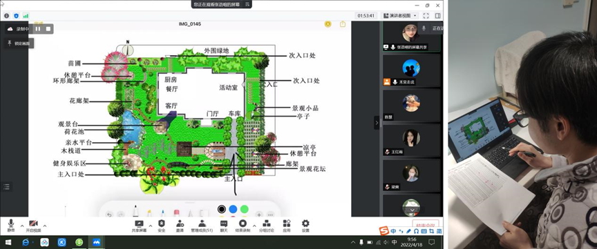The width and height of the screenshot is (597, 249).
Task: Collapse the participant video side panel
Action: click(x=377, y=123)
